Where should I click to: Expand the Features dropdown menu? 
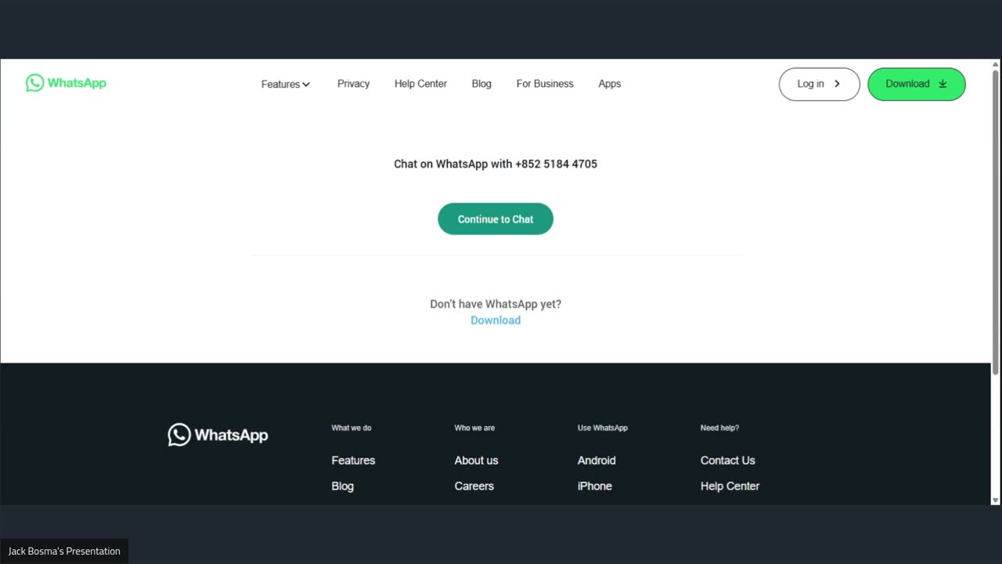click(x=286, y=84)
